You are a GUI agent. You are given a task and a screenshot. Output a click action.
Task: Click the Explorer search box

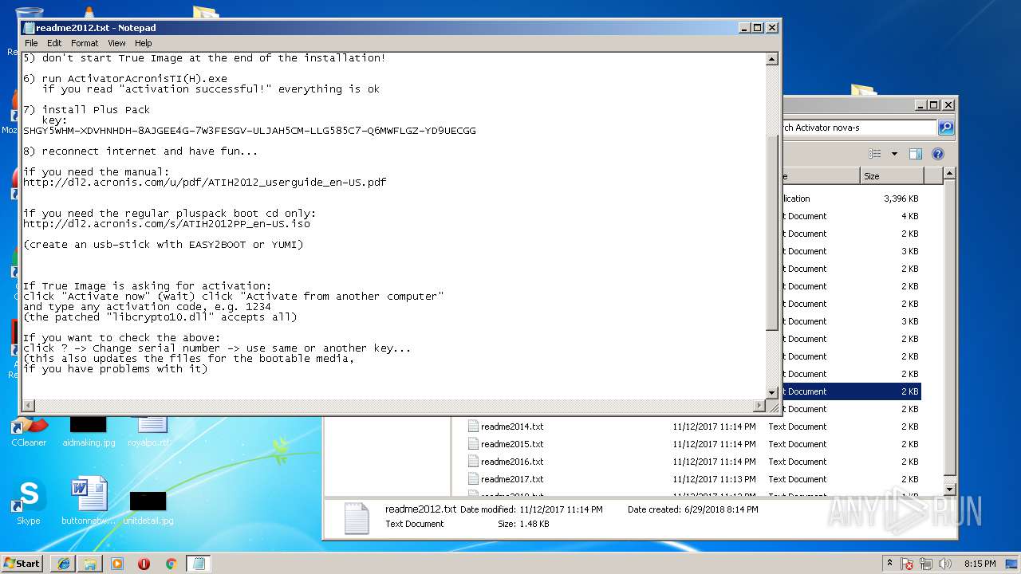pyautogui.click(x=860, y=128)
